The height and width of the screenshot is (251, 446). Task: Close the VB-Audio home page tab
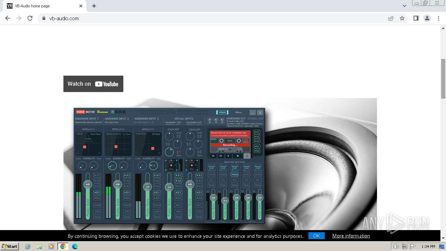(x=81, y=6)
